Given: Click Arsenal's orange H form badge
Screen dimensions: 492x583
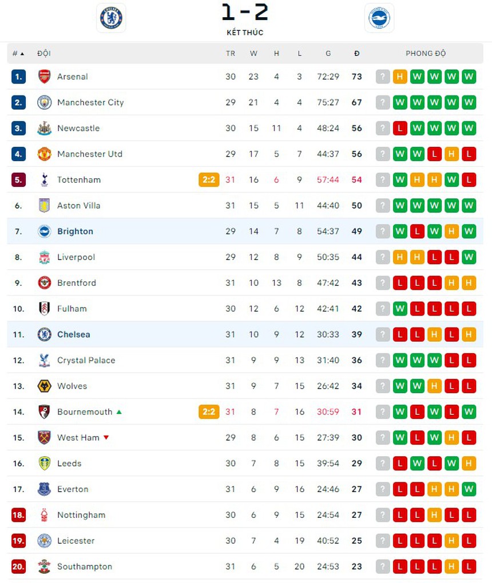Looking at the screenshot, I should tap(400, 77).
